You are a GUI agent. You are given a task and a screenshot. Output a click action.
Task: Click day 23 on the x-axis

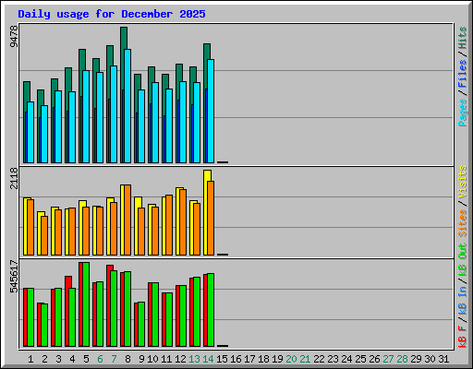(x=333, y=359)
